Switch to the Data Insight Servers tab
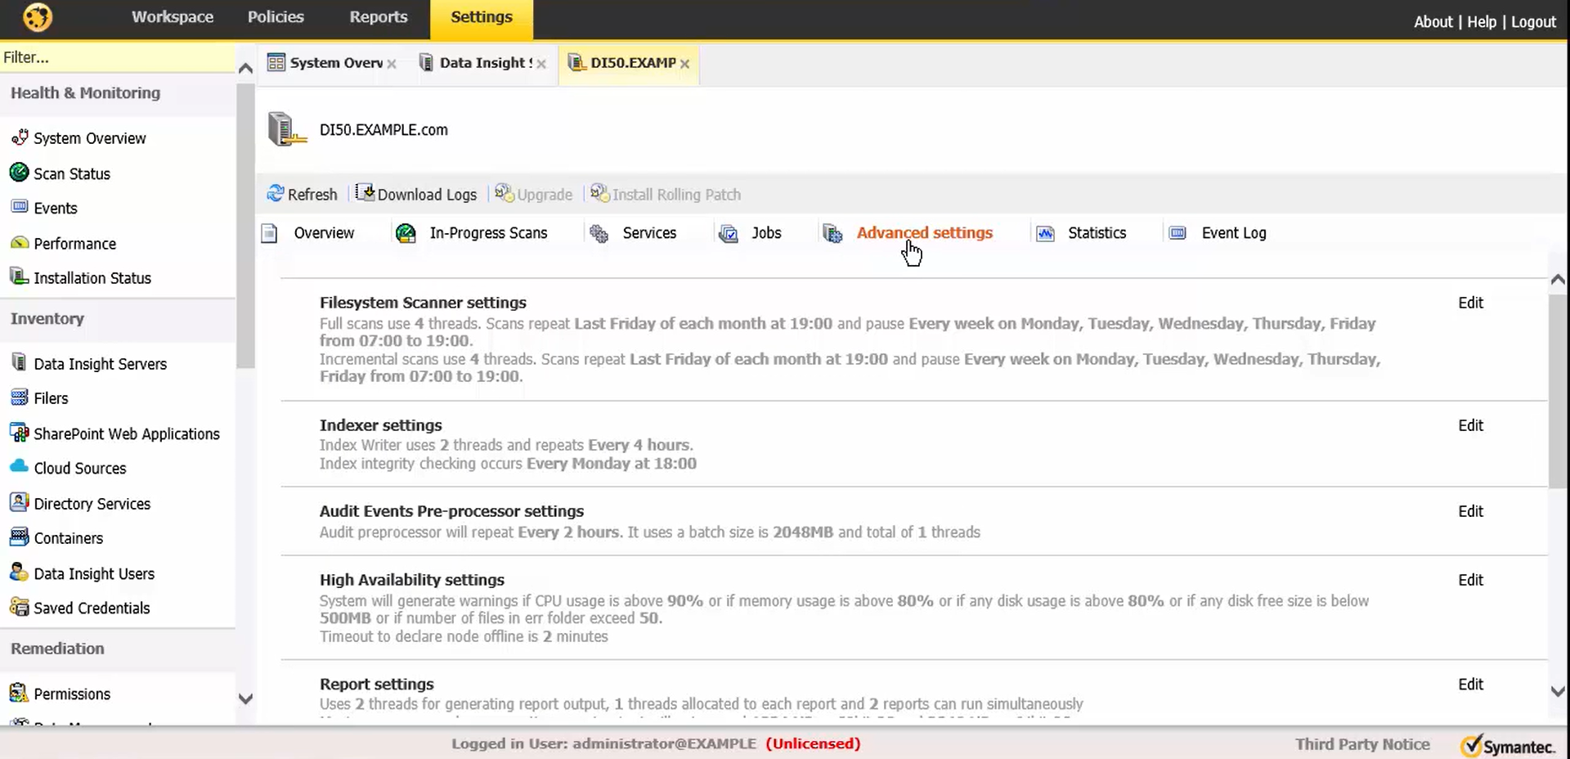Image resolution: width=1570 pixels, height=759 pixels. coord(481,63)
